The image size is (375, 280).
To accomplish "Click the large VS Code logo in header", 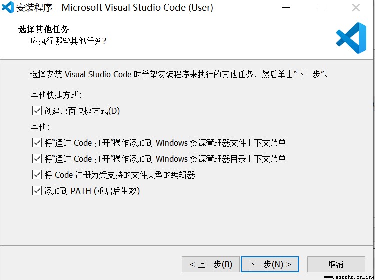I will [351, 38].
